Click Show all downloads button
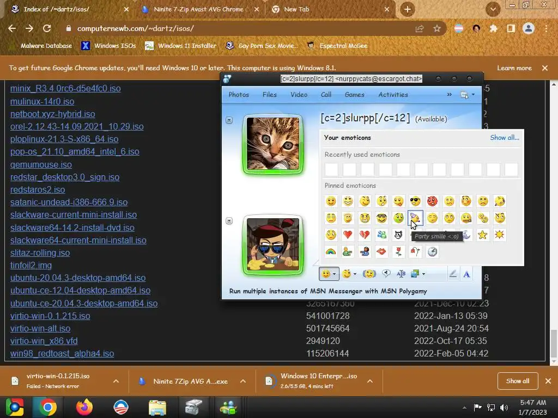This screenshot has height=418, width=558. [x=518, y=381]
